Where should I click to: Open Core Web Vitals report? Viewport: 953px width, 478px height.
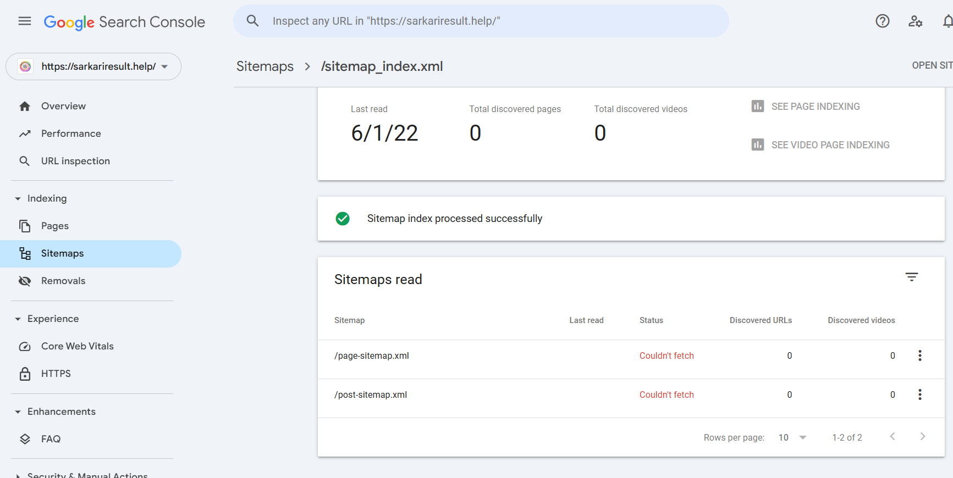(x=77, y=346)
